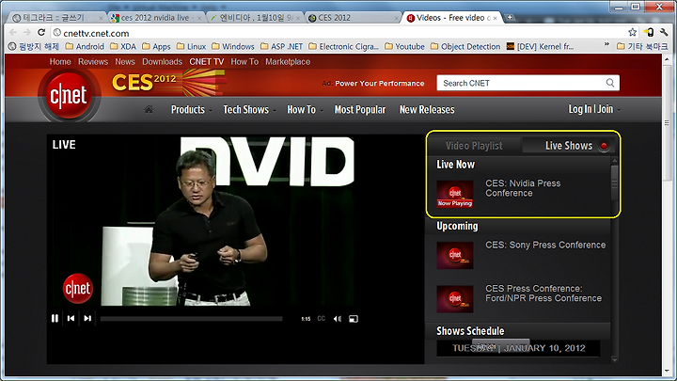
Task: Open [DEV] Kernel bookmark
Action: click(540, 47)
